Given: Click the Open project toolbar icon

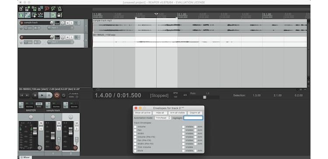Looking at the screenshot, I should (x=28, y=9).
